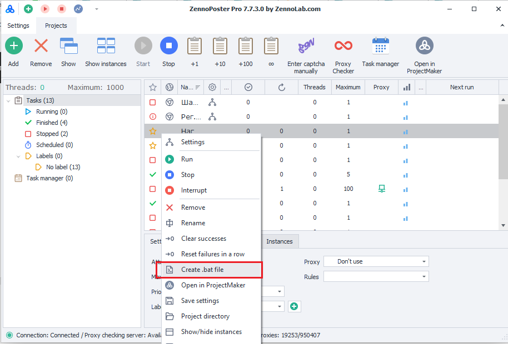Choose Settings in the context menu
508x344 pixels.
[x=211, y=142]
